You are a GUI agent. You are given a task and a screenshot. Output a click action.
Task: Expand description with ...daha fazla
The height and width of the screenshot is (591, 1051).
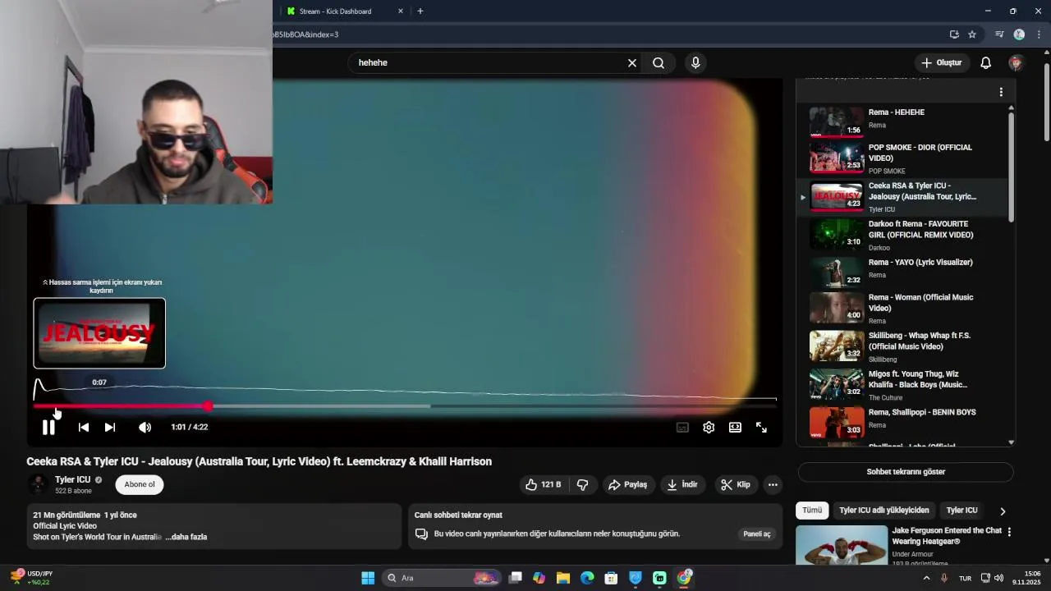[186, 537]
